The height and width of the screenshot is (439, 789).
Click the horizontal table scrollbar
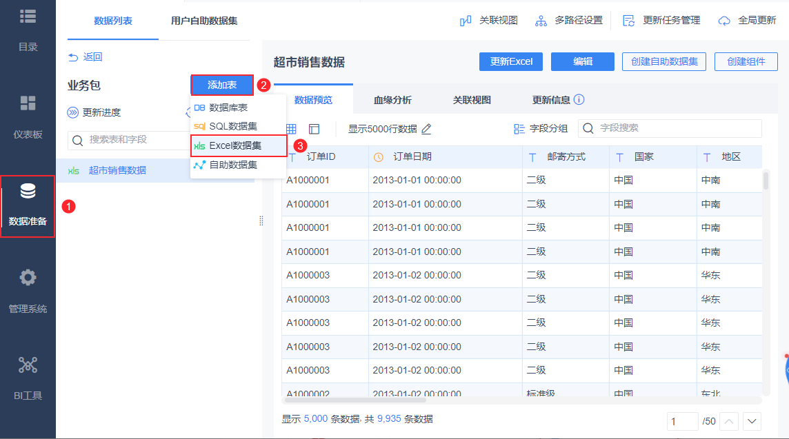(356, 400)
